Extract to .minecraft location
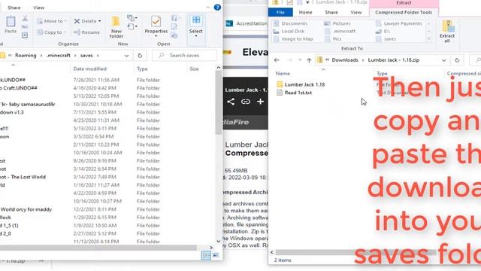The width and height of the screenshot is (481, 271). click(340, 31)
